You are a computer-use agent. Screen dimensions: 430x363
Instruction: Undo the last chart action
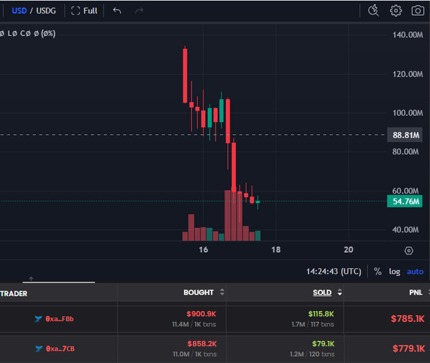point(117,11)
